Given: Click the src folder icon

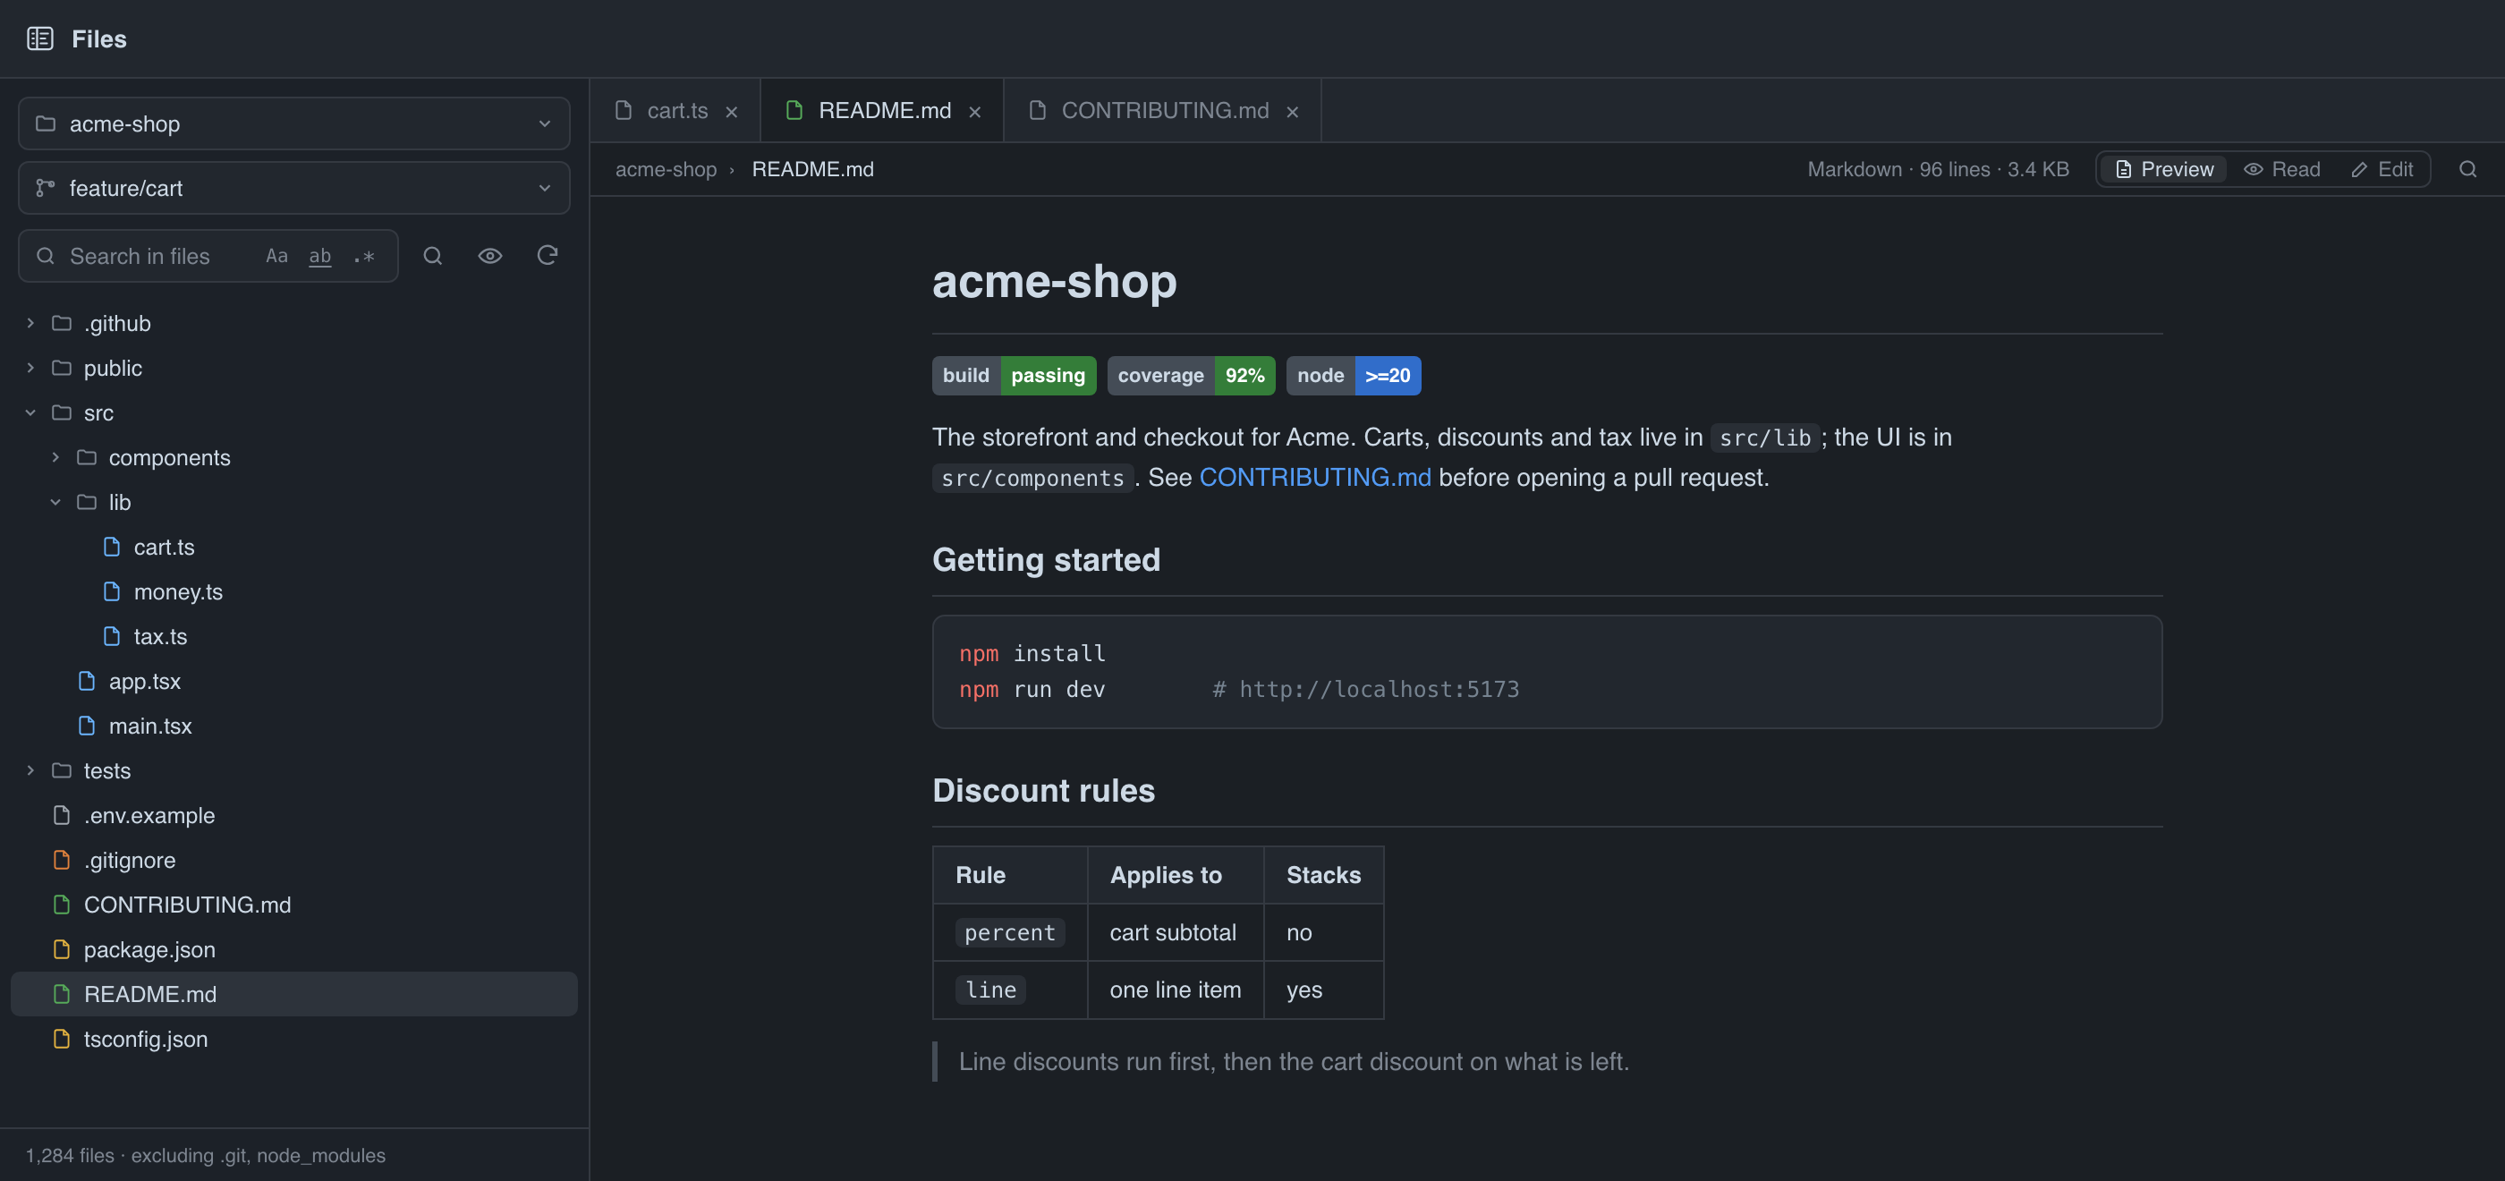Looking at the screenshot, I should pyautogui.click(x=61, y=412).
